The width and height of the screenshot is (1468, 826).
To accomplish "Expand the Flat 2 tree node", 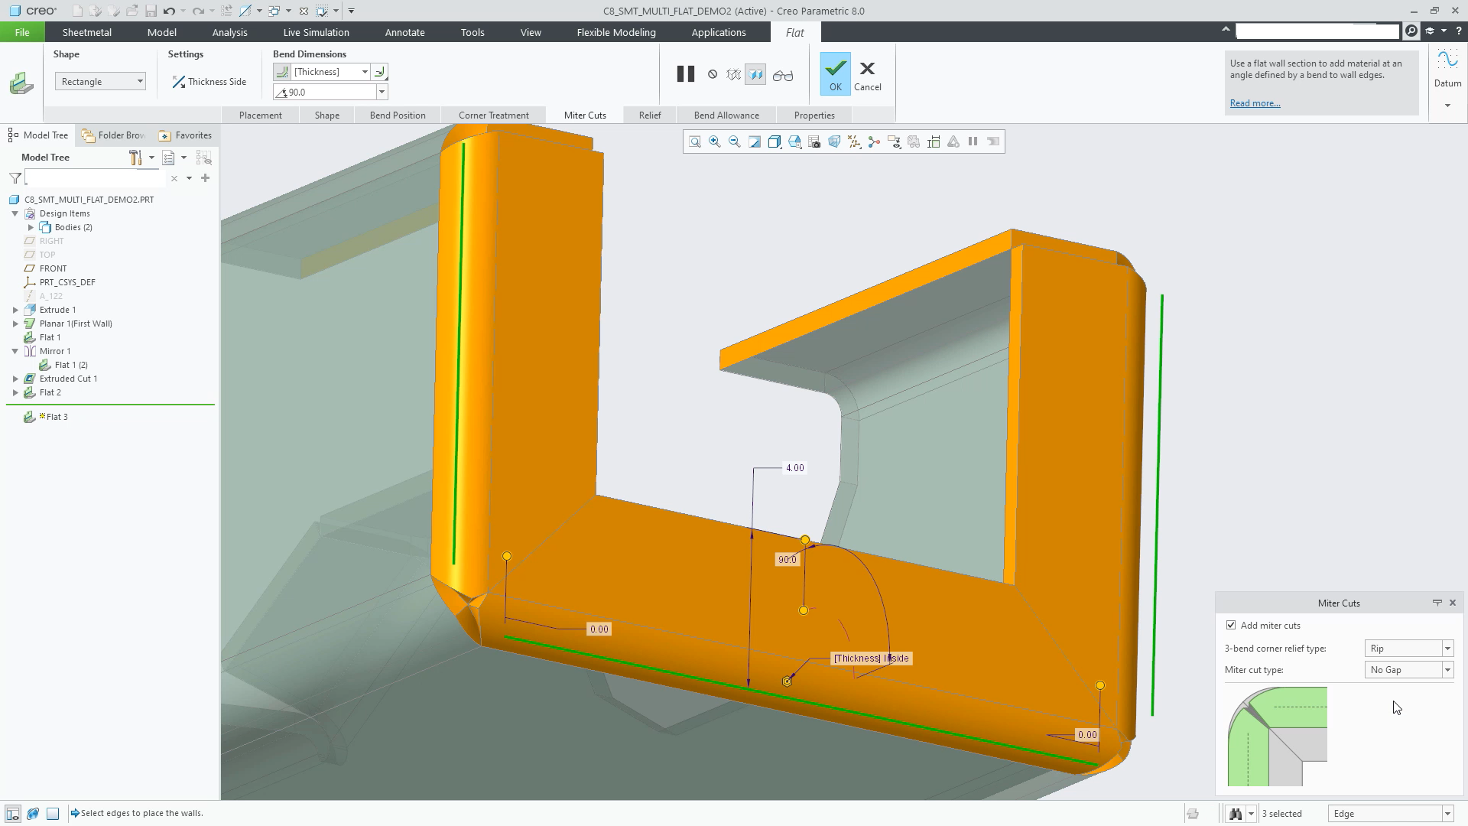I will click(15, 392).
